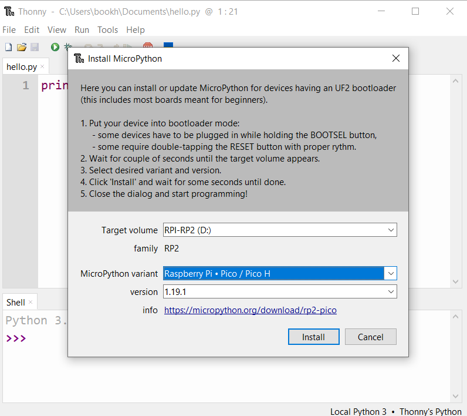Open the micropython.org rp2-pico link
The image size is (467, 416).
tap(250, 310)
